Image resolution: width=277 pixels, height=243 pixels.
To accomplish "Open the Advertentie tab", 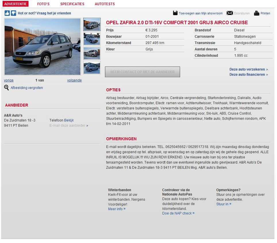I will click(15, 4).
